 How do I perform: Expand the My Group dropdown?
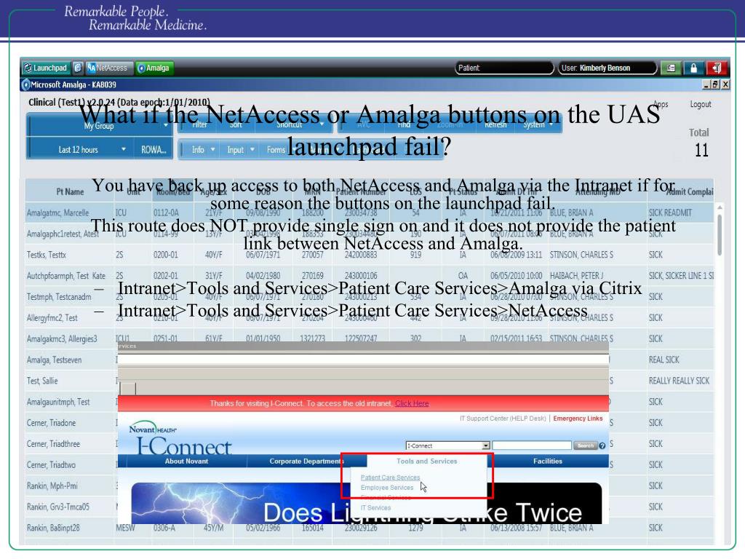tap(165, 125)
